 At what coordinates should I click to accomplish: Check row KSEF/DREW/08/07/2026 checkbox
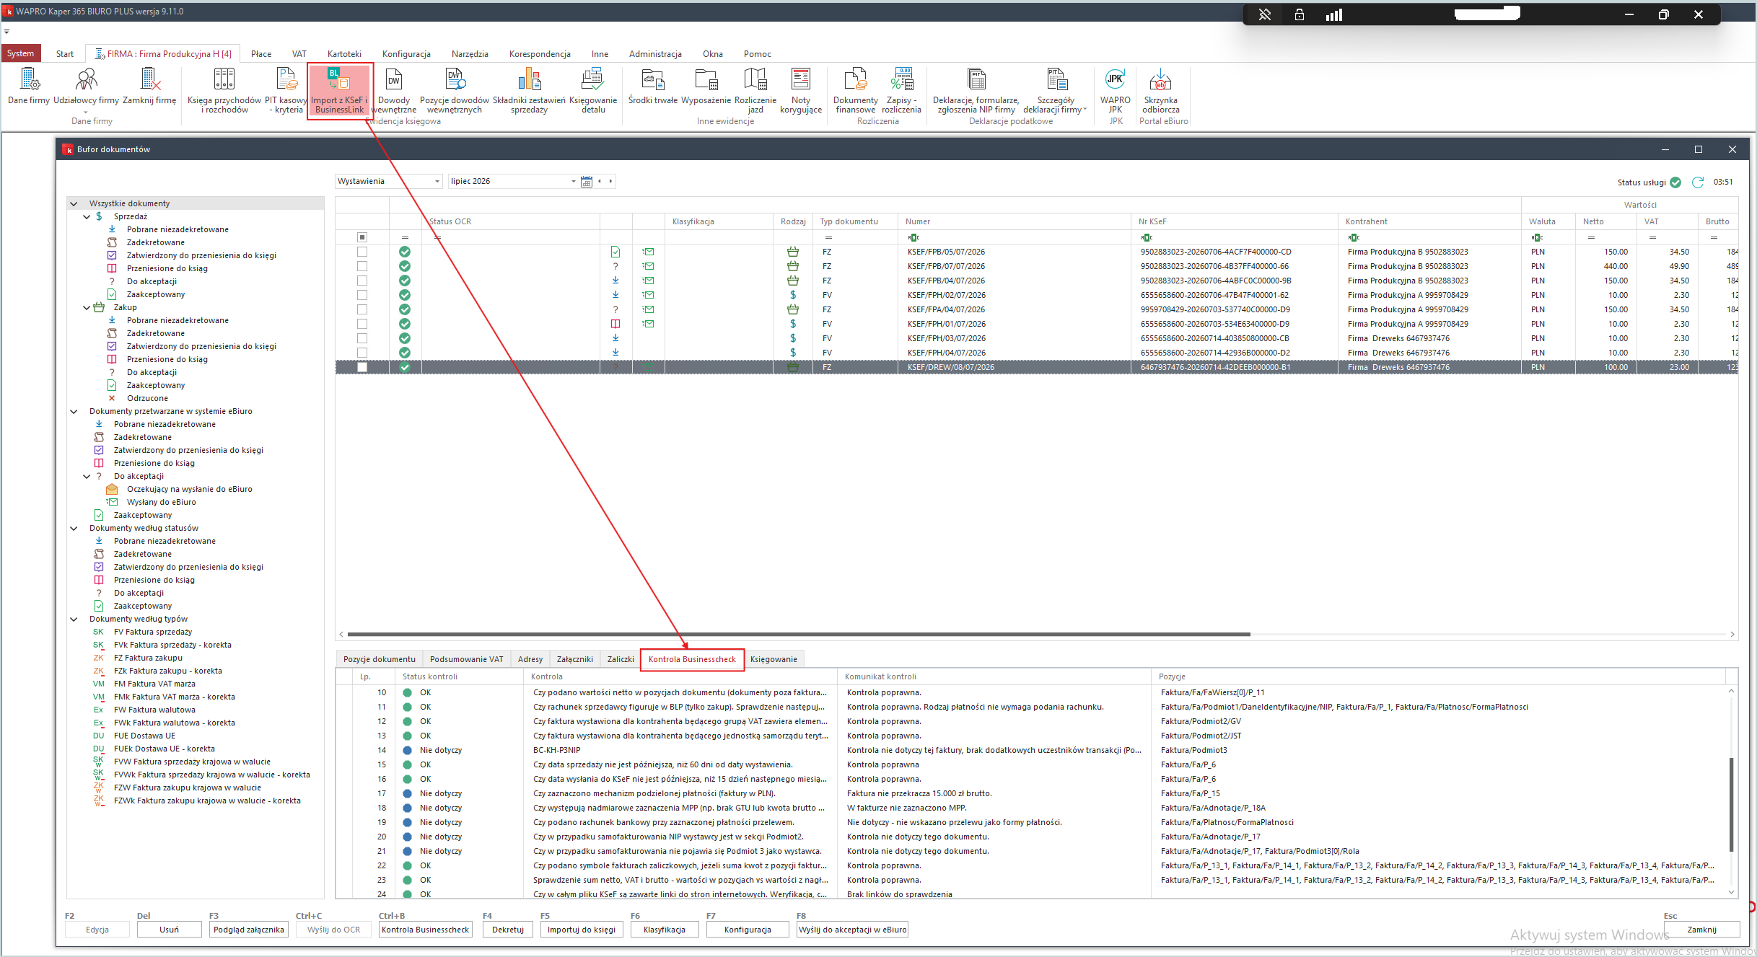point(362,367)
